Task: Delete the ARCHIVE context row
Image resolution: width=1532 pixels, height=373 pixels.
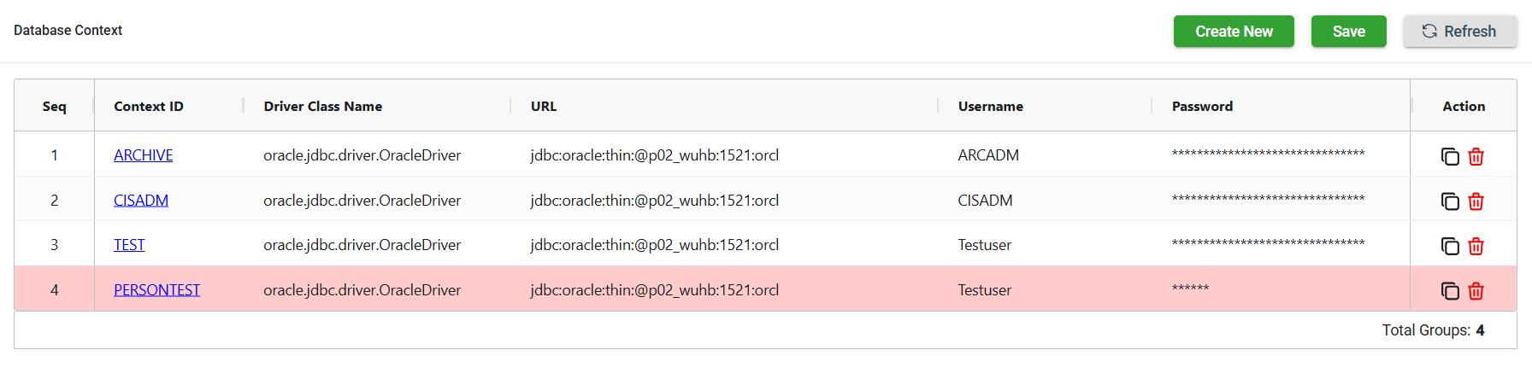Action: (1476, 156)
